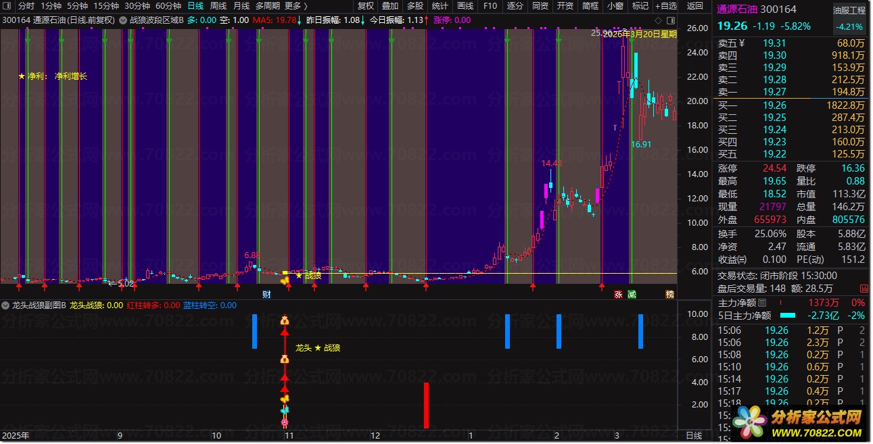The height and width of the screenshot is (444, 873).
Task: Click the 多股 multi-stock button
Action: (415, 6)
